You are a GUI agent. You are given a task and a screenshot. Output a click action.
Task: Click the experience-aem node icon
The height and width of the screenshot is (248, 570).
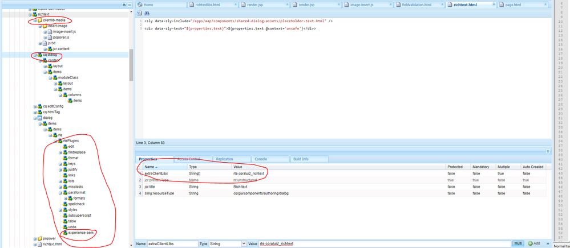[x=65, y=233]
